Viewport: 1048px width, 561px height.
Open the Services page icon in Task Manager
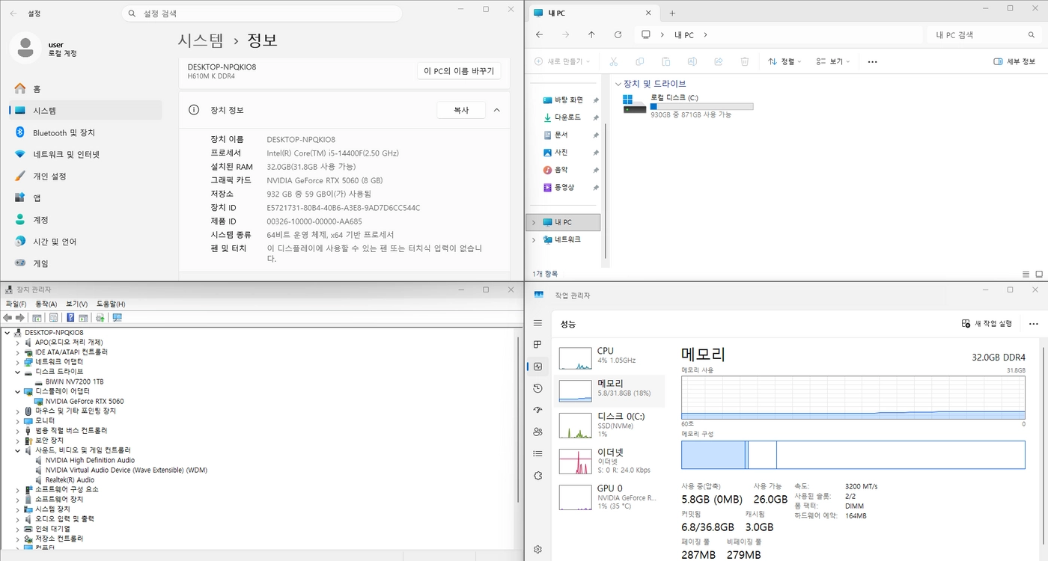click(537, 476)
